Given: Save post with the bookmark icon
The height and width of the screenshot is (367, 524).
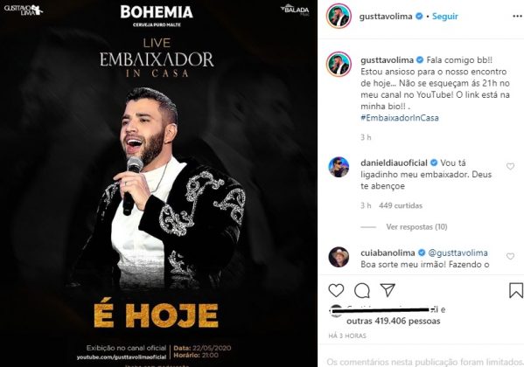Looking at the screenshot, I should [x=516, y=290].
